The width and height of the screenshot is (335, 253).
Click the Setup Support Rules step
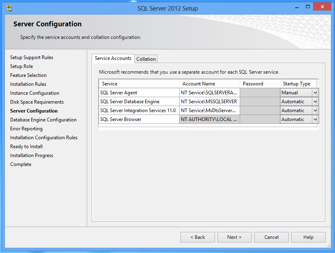pos(32,57)
